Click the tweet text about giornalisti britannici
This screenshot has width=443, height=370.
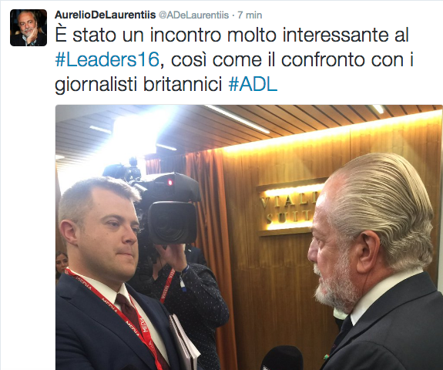click(x=139, y=85)
